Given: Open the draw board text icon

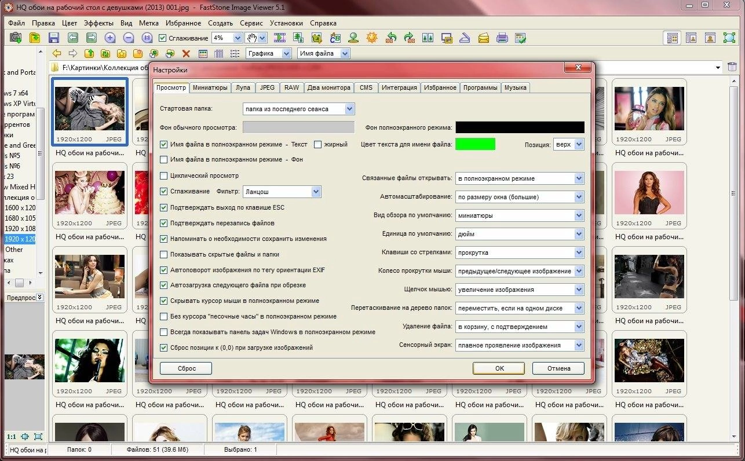Looking at the screenshot, I should tap(335, 38).
